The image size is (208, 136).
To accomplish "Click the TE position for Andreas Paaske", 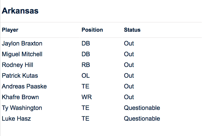I will click(85, 86).
